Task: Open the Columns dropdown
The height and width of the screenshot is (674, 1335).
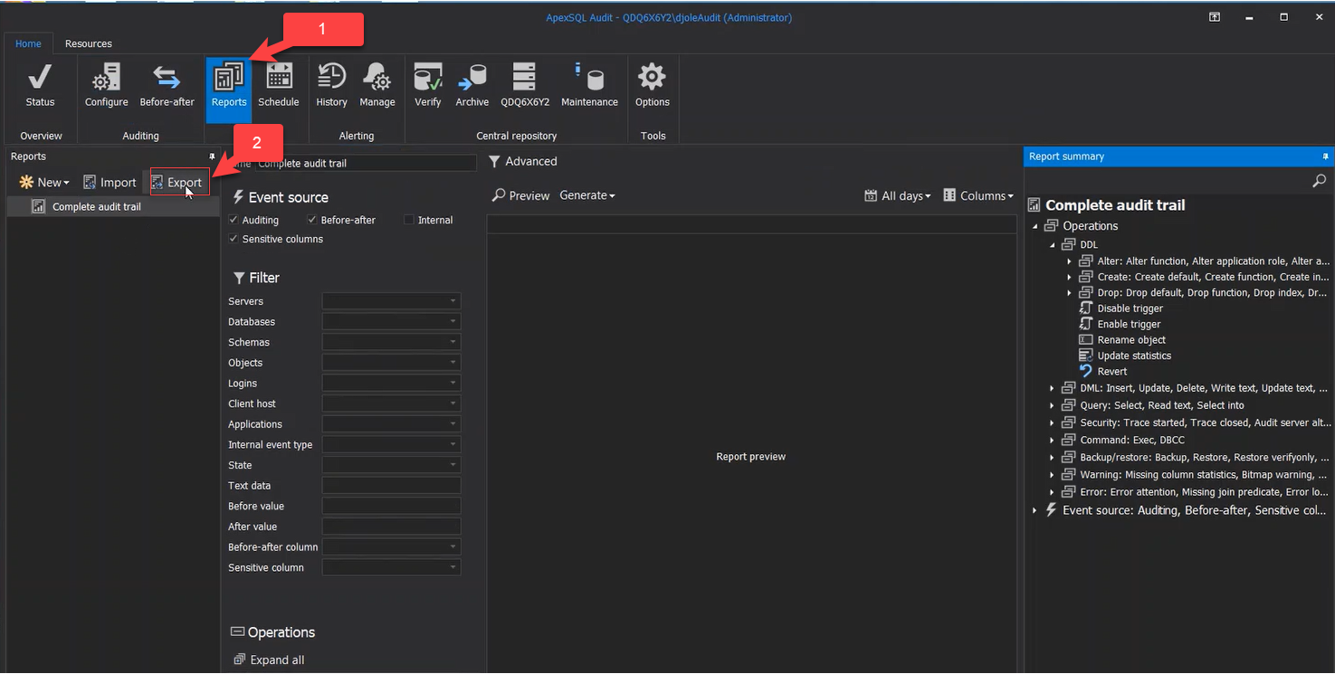Action: coord(978,195)
